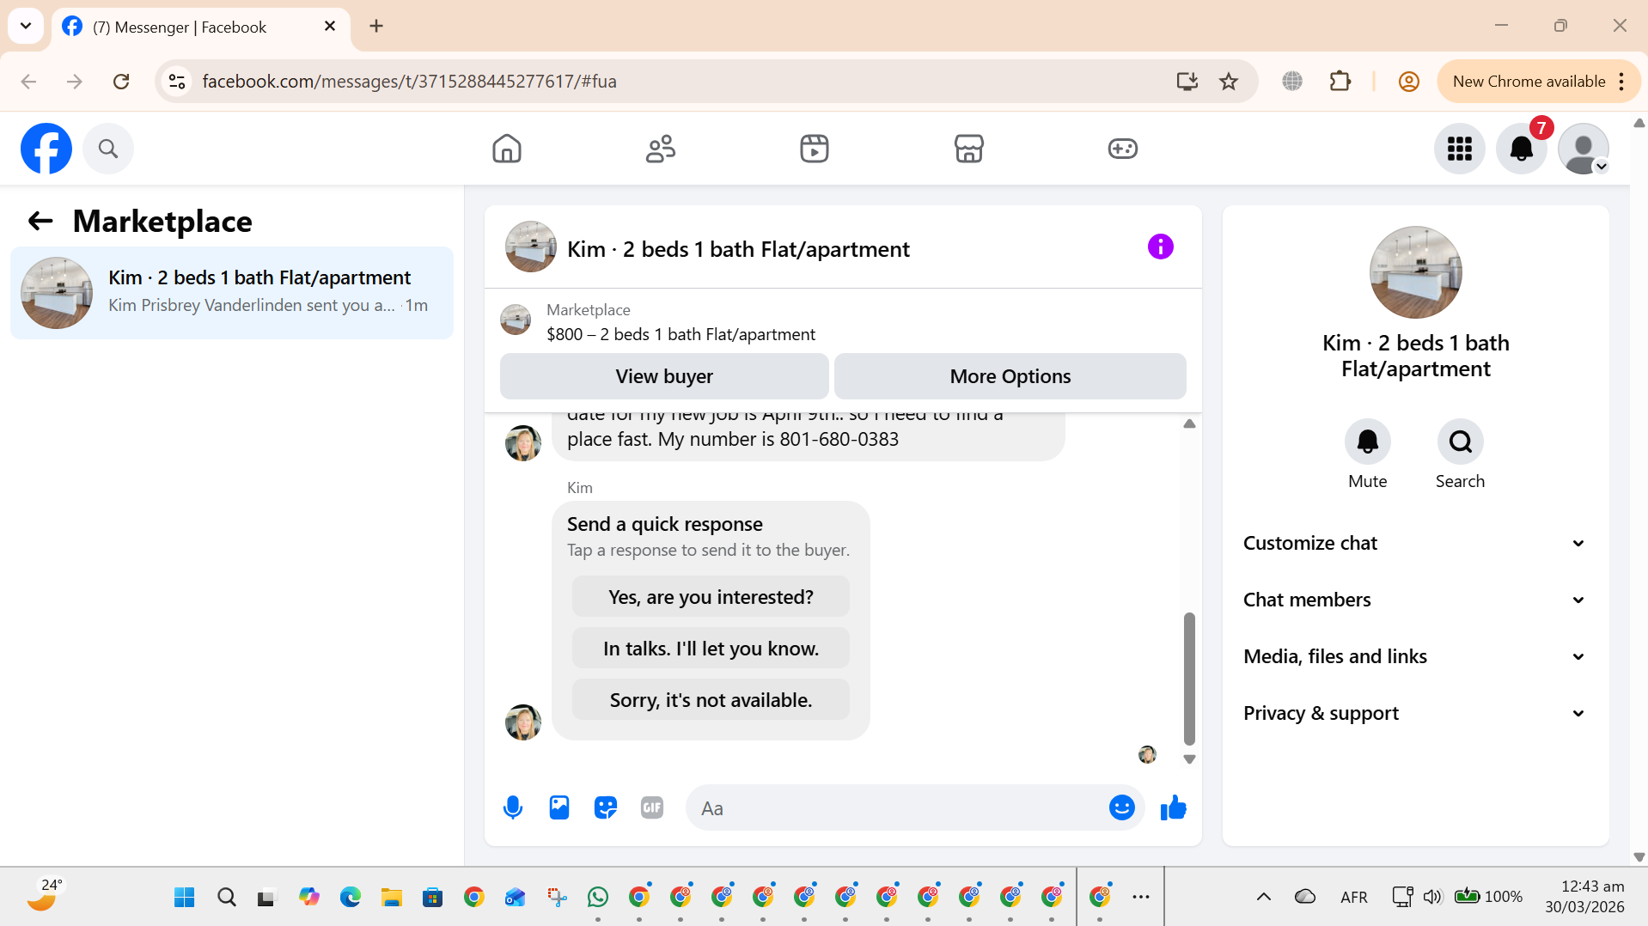Open Facebook search magnifier icon
1648x926 pixels.
(108, 149)
